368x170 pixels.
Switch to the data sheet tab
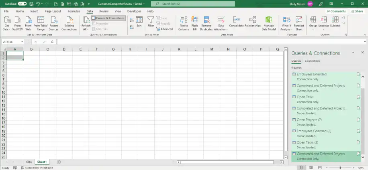[29, 162]
